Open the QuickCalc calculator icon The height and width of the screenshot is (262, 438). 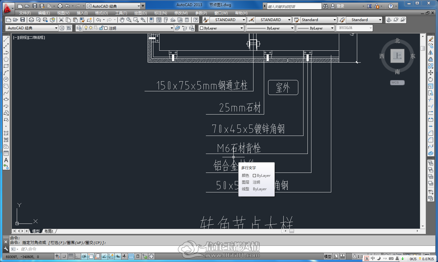coord(187,20)
